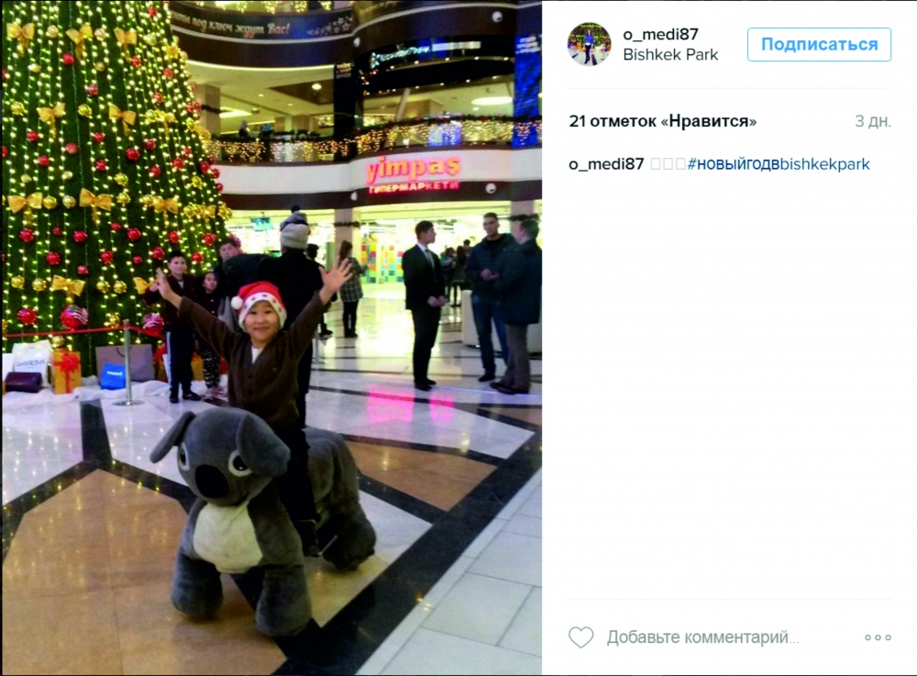The width and height of the screenshot is (917, 676).
Task: Click the child in the Santa hat in the photo
Action: (x=260, y=345)
